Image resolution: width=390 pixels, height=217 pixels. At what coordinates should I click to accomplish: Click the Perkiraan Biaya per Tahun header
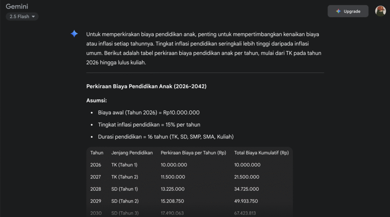tap(193, 153)
